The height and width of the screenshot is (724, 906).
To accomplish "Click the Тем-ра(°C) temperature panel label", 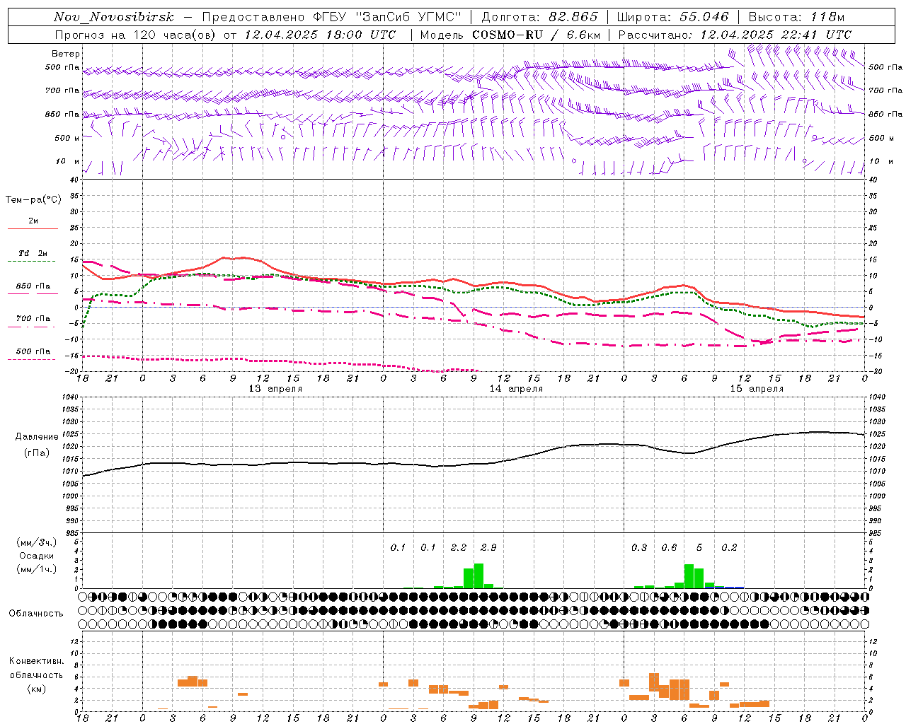I will (33, 200).
